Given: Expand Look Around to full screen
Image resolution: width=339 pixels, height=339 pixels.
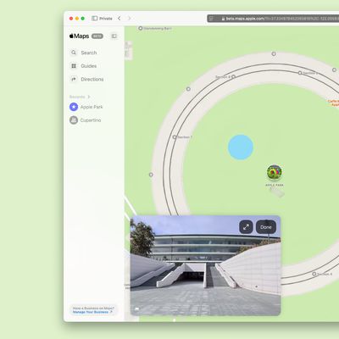Looking at the screenshot, I should click(x=246, y=227).
